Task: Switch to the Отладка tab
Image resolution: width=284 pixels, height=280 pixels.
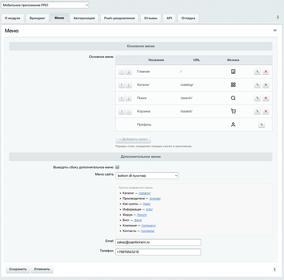Action: [x=188, y=18]
